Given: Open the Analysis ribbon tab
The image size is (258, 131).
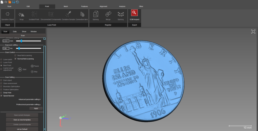Looking at the screenshot, I should click(x=122, y=6).
